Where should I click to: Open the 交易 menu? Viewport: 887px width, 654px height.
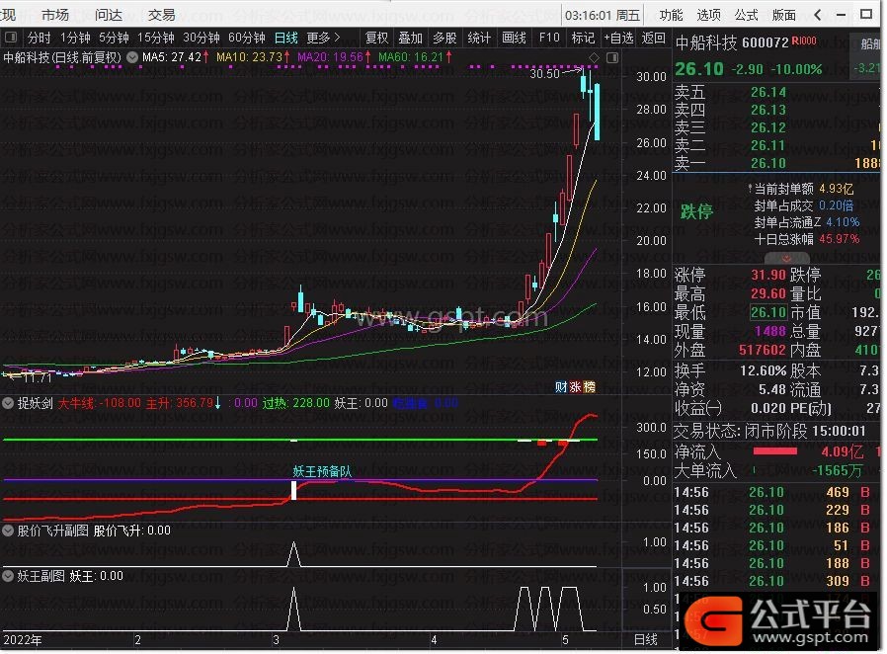point(161,15)
